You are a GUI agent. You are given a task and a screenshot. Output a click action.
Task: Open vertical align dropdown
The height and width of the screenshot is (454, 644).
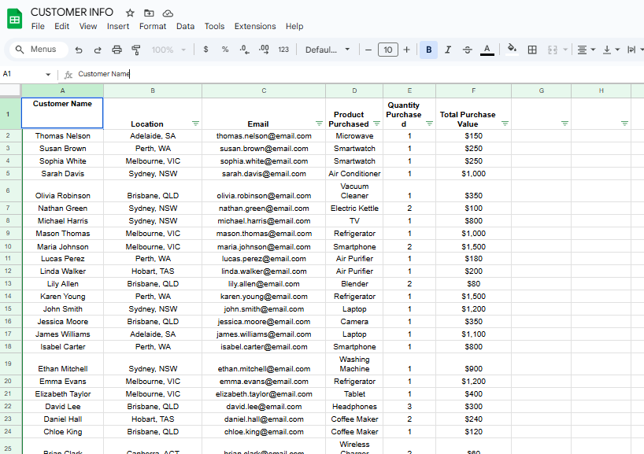pos(611,50)
